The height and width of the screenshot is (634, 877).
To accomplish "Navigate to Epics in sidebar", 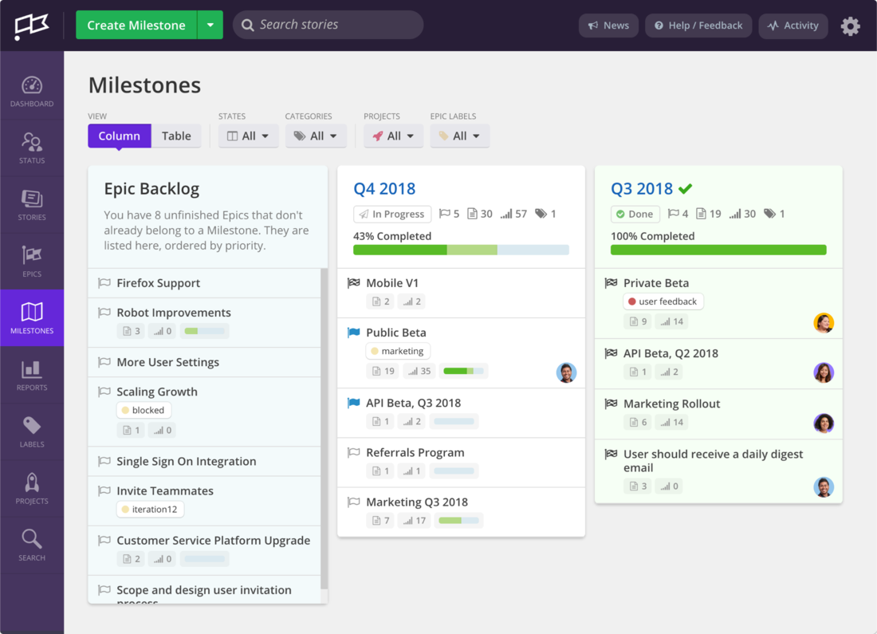I will tap(32, 261).
